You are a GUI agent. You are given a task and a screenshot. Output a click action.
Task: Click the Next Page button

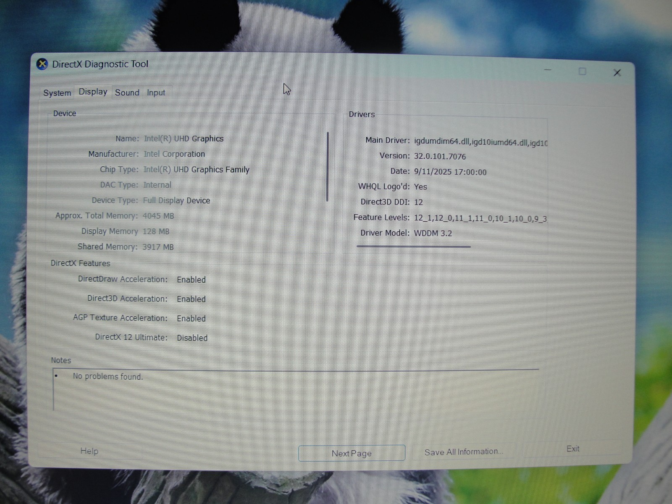coord(352,453)
